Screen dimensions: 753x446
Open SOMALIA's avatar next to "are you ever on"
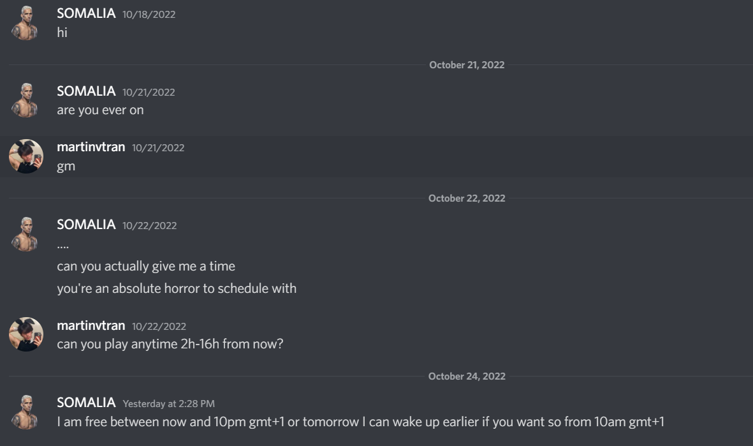pyautogui.click(x=26, y=100)
